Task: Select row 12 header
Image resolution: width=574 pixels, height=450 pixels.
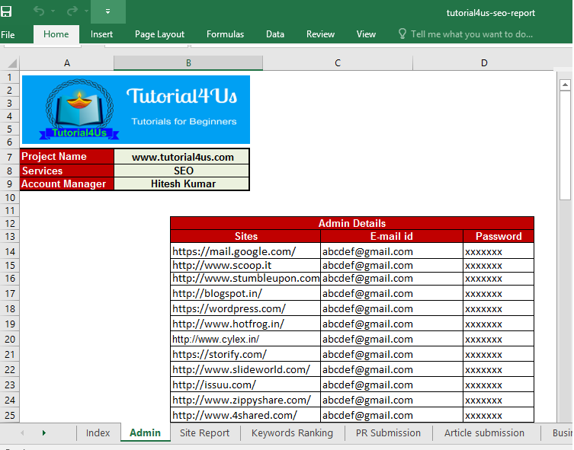Action: 9,224
